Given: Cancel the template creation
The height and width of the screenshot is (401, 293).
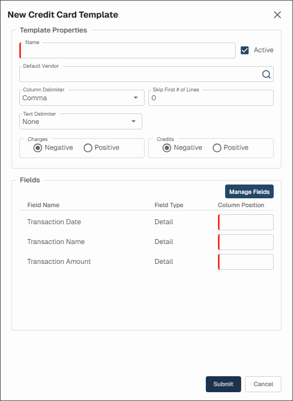Looking at the screenshot, I should coord(263,384).
